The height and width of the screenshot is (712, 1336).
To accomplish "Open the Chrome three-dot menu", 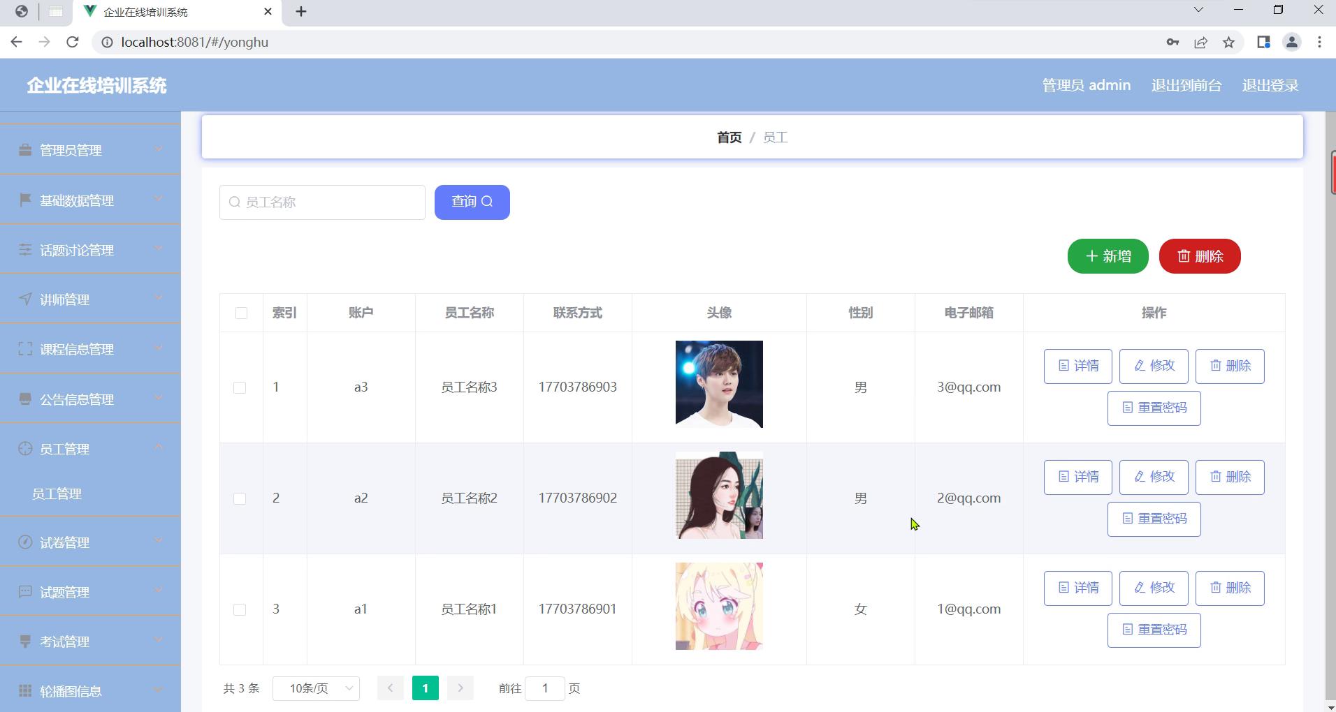I will 1320,43.
